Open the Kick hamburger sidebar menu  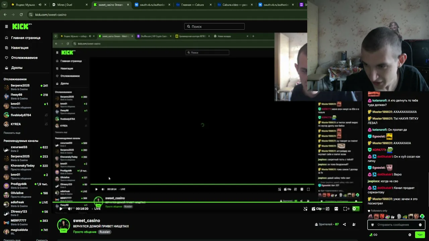point(6,26)
